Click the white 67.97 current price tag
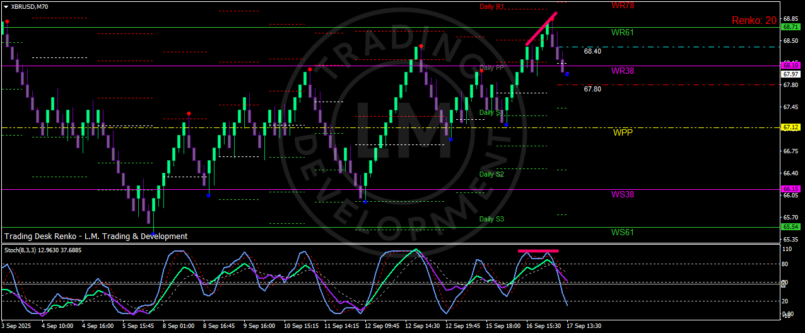This screenshot has height=333, width=805. click(x=790, y=74)
